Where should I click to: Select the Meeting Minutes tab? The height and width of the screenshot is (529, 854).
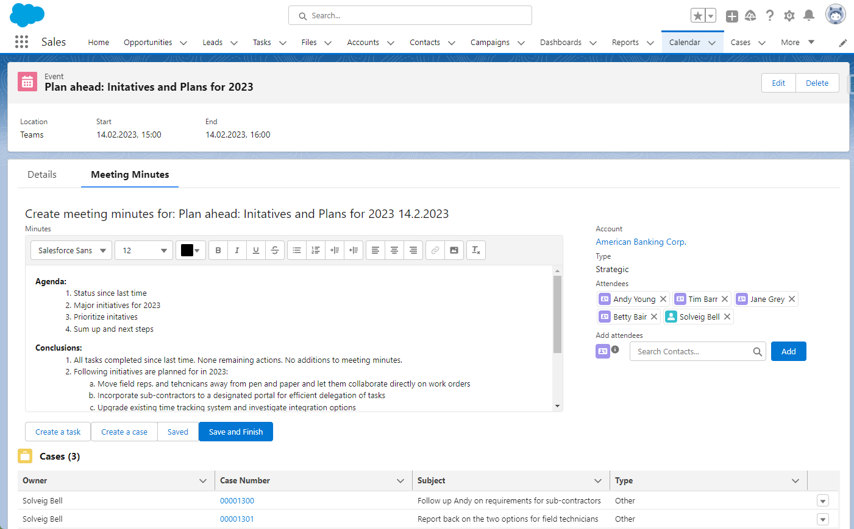130,175
